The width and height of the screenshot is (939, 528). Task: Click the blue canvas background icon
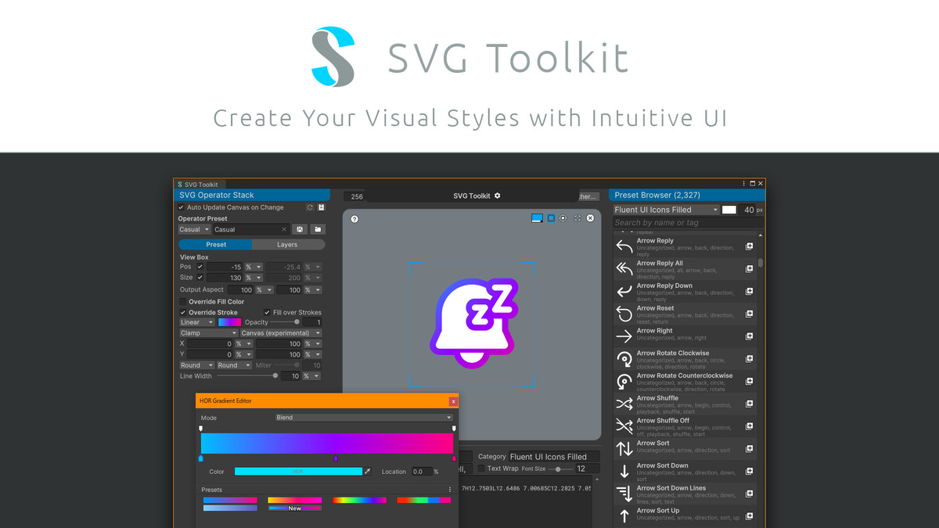[x=537, y=218]
